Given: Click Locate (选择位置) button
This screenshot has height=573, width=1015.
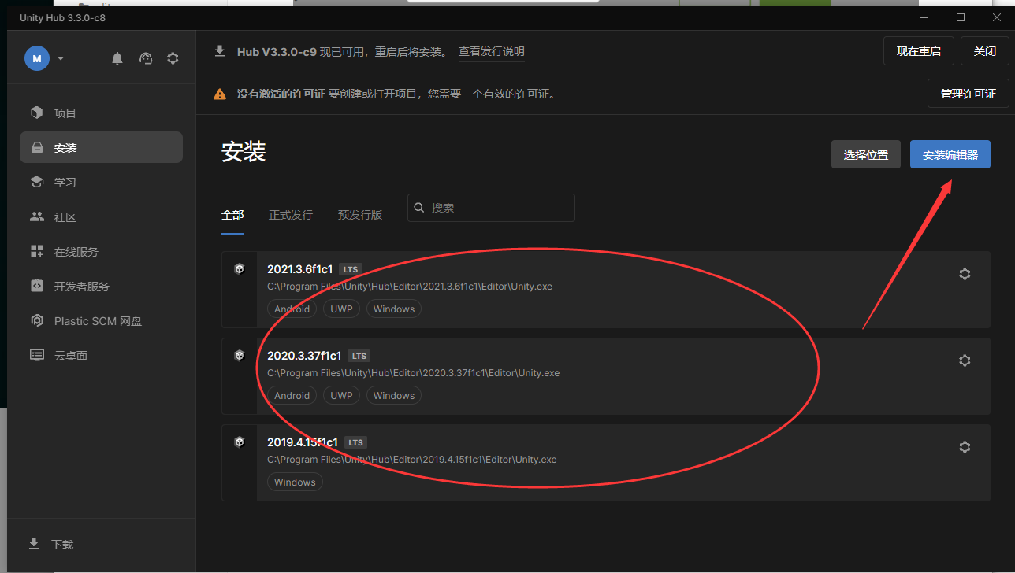Looking at the screenshot, I should (x=866, y=155).
